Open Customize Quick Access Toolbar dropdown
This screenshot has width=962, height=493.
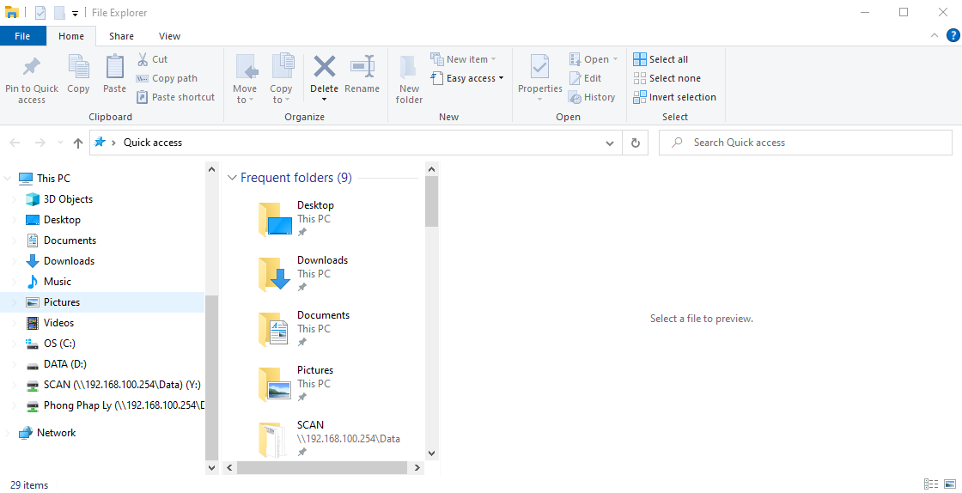[x=75, y=13]
